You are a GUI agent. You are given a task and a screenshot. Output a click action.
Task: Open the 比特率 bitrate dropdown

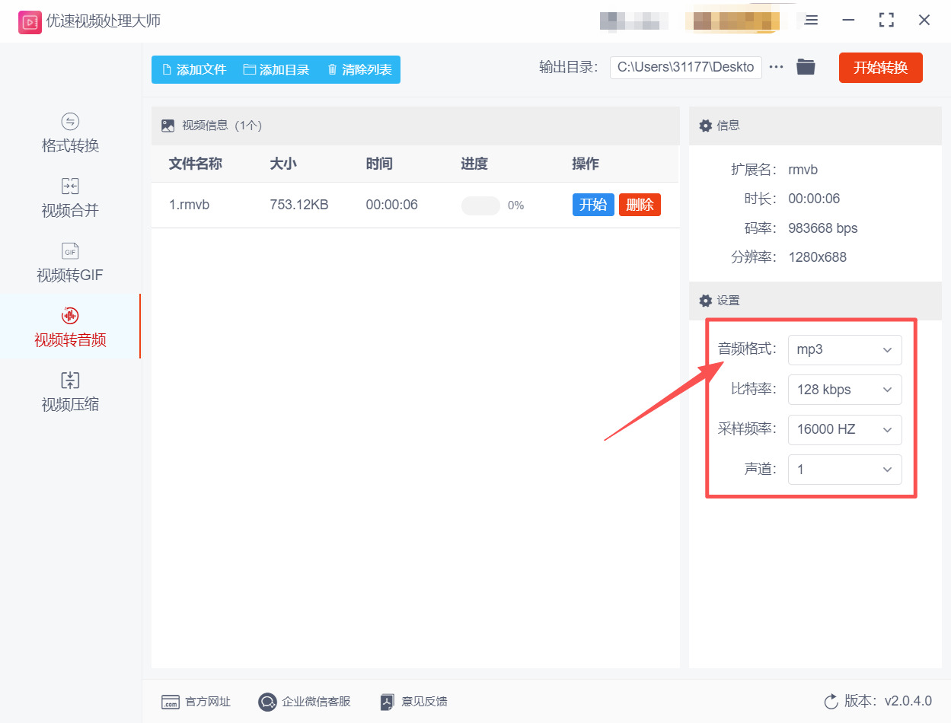click(x=845, y=390)
